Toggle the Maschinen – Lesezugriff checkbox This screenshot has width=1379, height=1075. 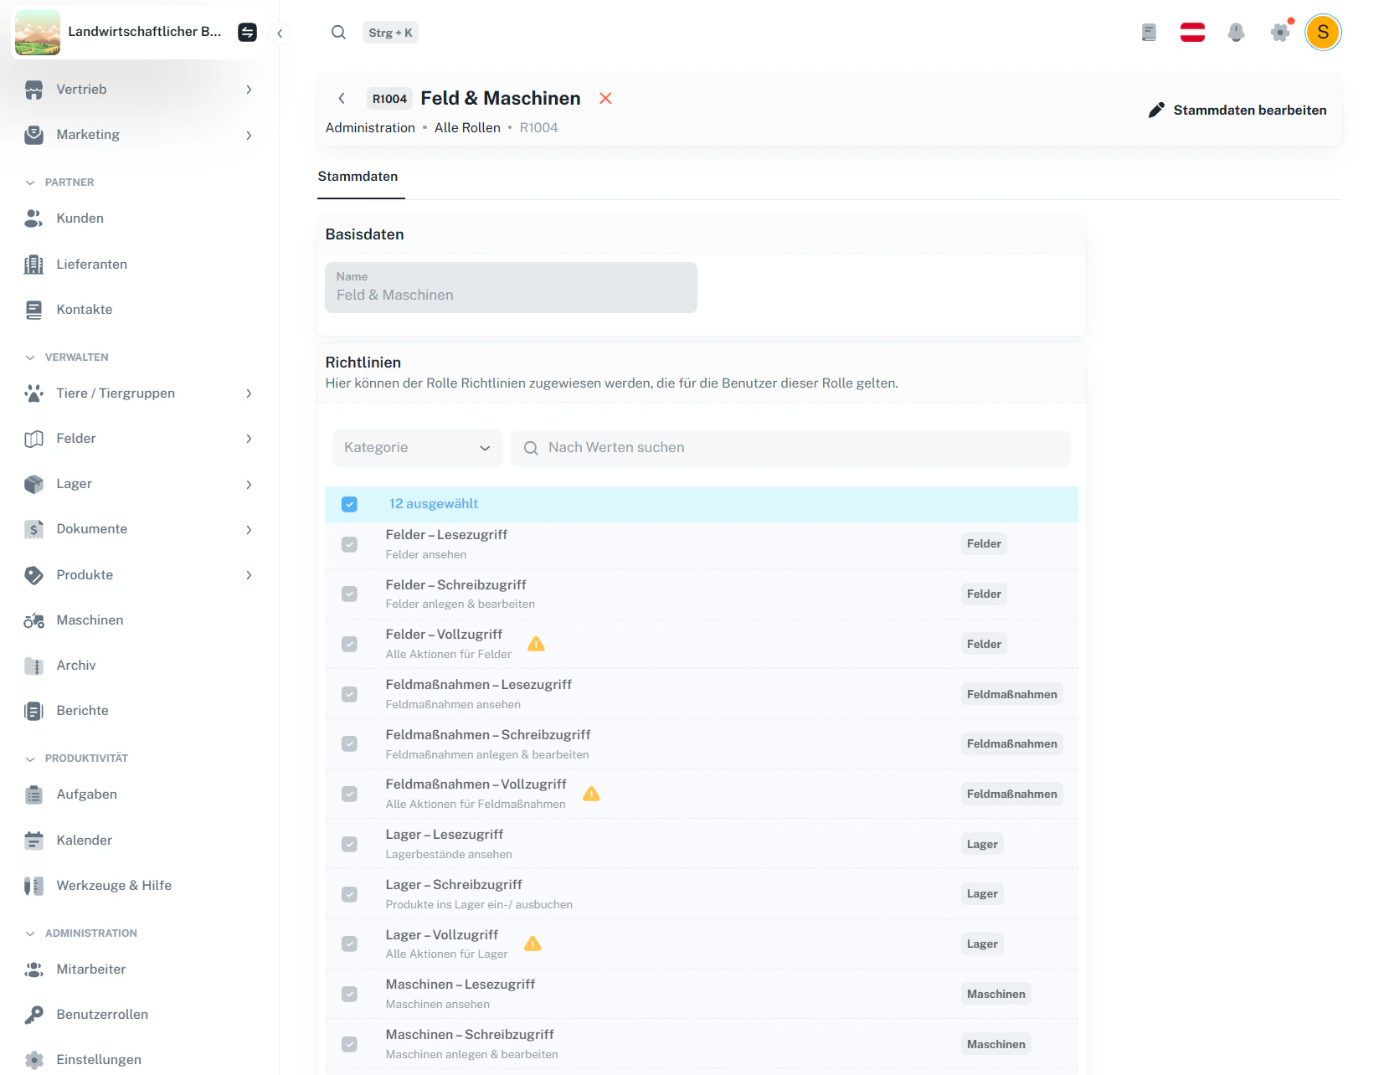(x=349, y=994)
